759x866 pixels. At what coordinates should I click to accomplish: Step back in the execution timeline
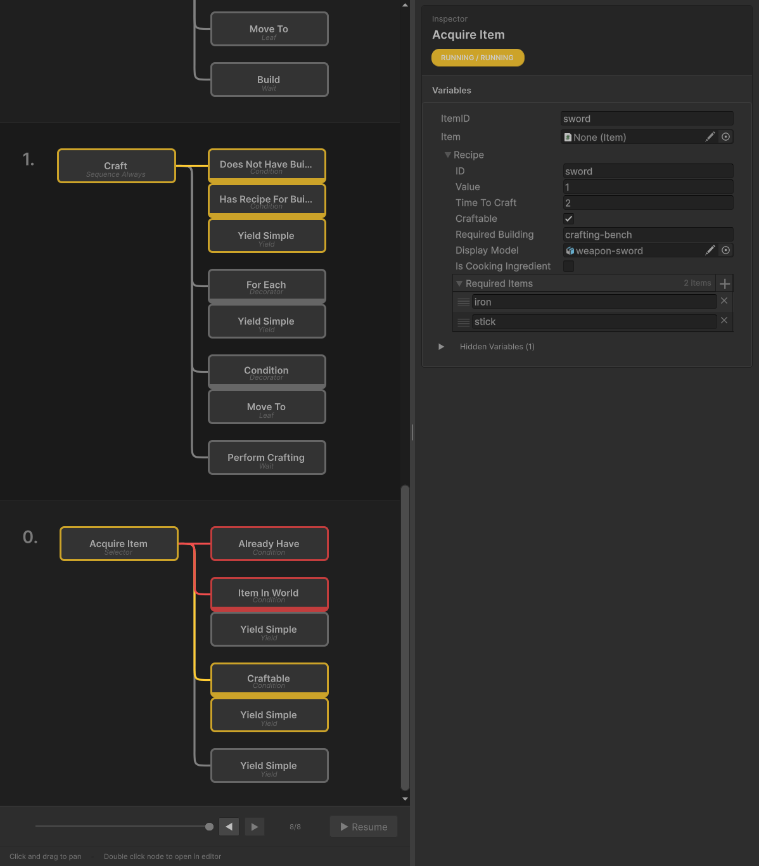click(x=229, y=826)
